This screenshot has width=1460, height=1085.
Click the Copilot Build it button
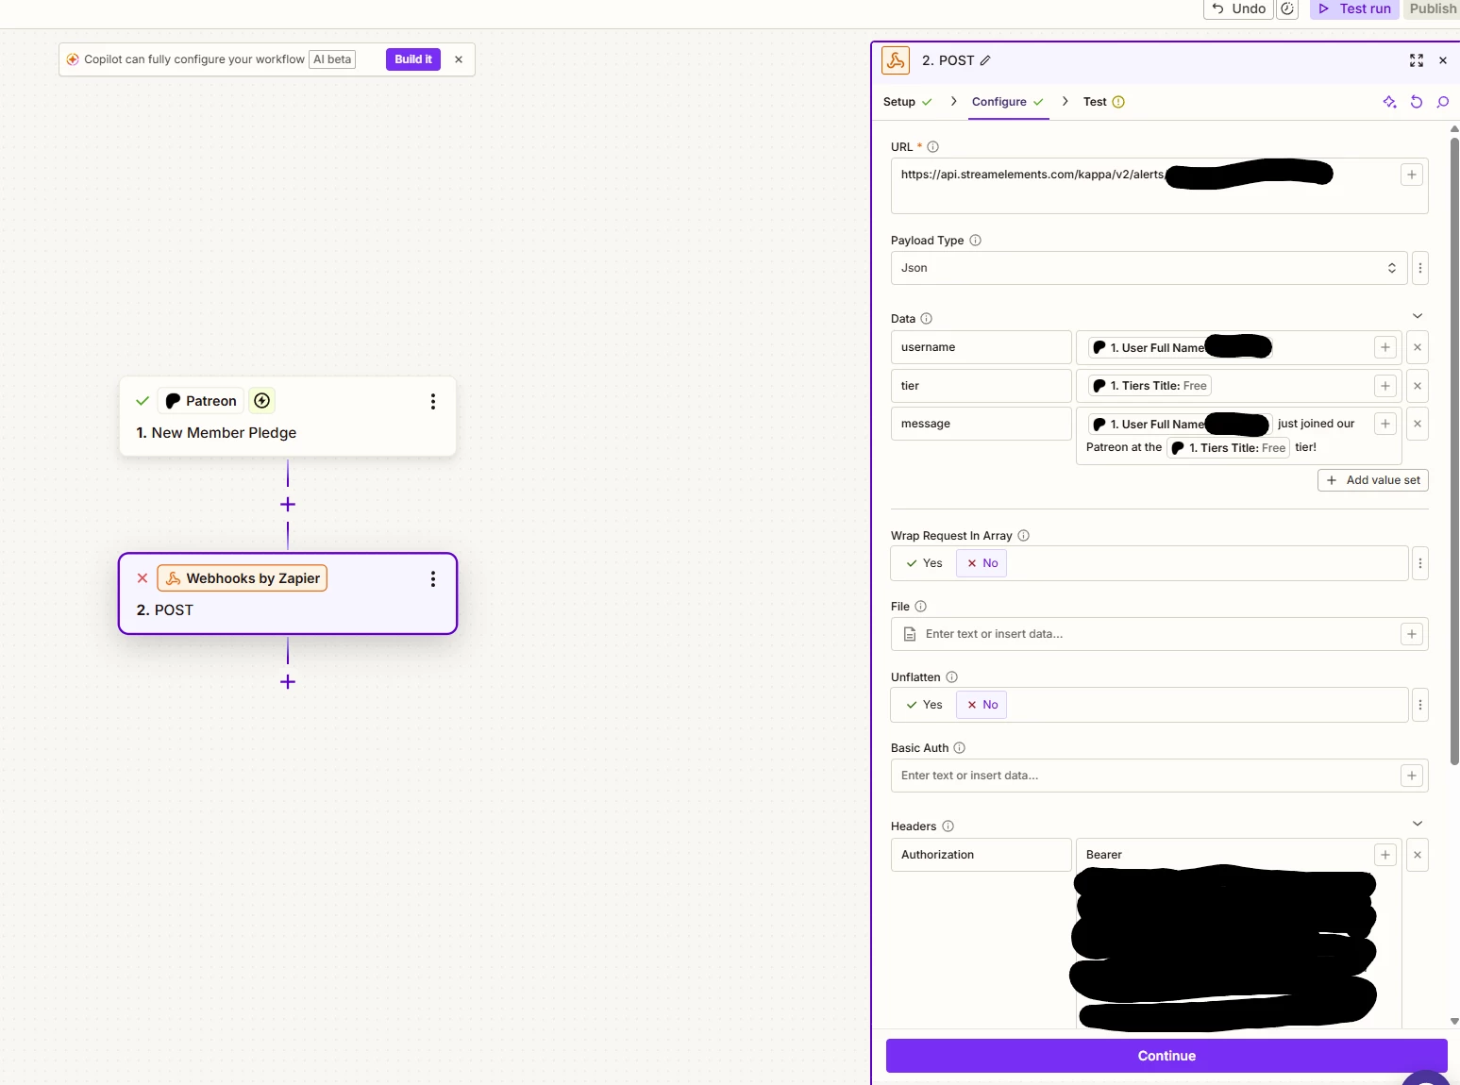coord(413,59)
